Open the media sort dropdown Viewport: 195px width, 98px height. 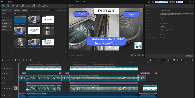click(x=60, y=10)
